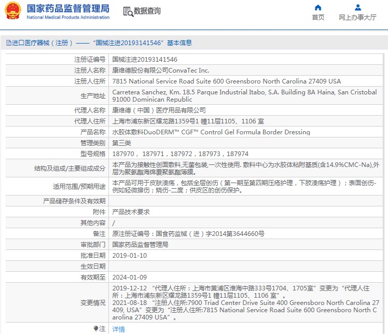Select model numbers 187970, 187971 row
Image resolution: width=388 pixels, height=334 pixels.
click(x=180, y=154)
